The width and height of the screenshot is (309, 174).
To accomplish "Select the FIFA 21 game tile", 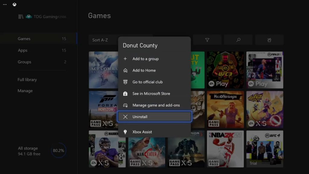I will point(265,70).
